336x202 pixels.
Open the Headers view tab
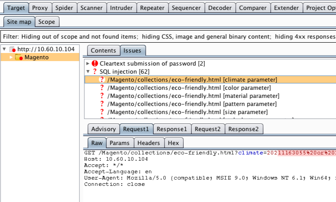pyautogui.click(x=149, y=143)
